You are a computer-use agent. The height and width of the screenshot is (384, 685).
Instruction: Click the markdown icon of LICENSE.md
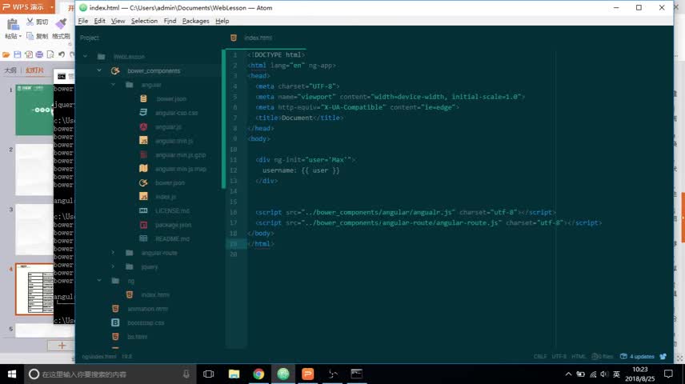(143, 210)
